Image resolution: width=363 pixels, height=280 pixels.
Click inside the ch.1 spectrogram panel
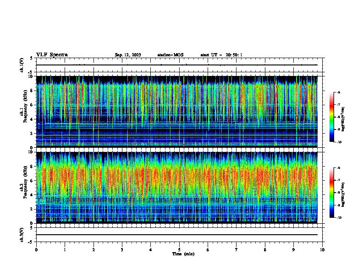pyautogui.click(x=176, y=112)
